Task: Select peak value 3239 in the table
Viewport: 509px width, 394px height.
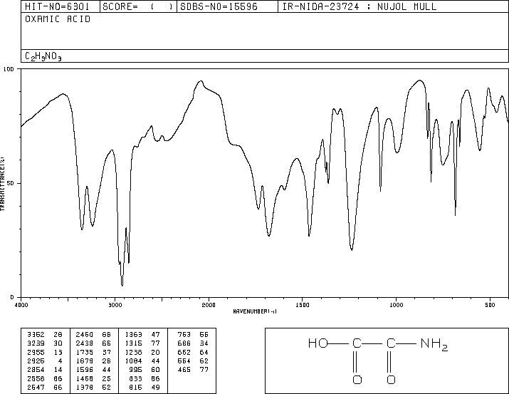Action: pyautogui.click(x=36, y=343)
